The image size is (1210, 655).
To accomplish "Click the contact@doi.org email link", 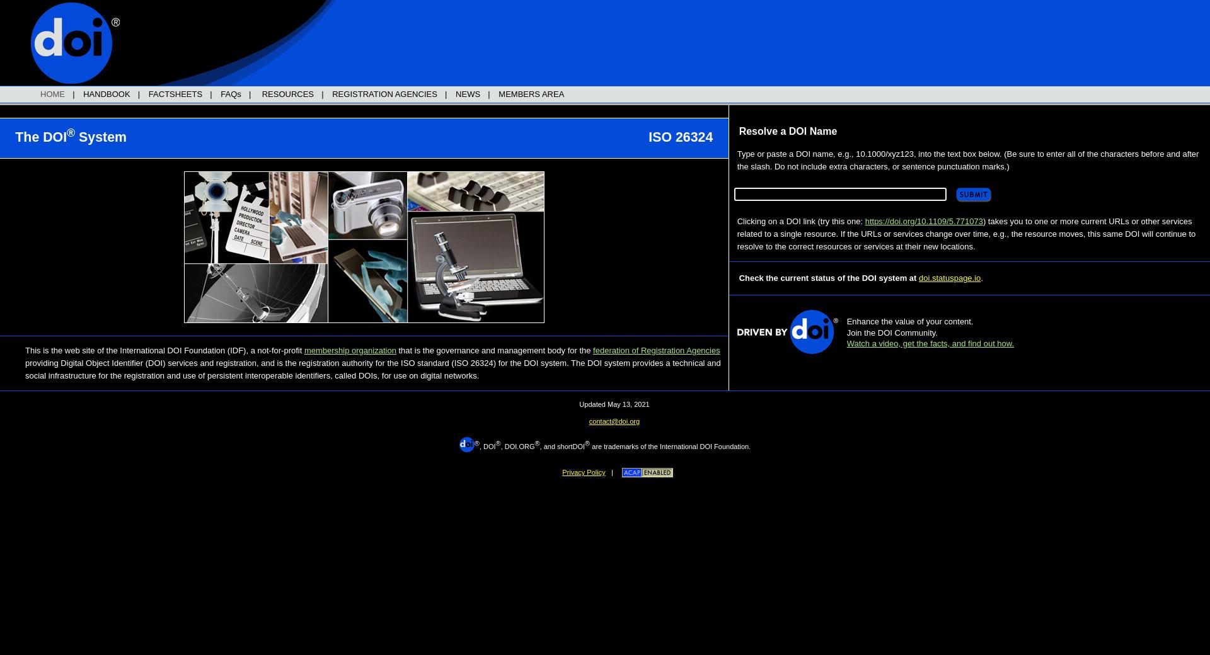I will pyautogui.click(x=614, y=422).
